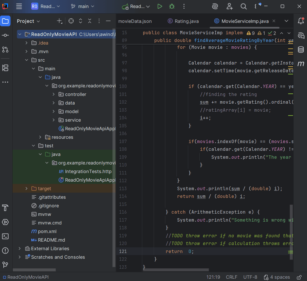This screenshot has height=281, width=307.
Task: Open the Structure tool window
Action: point(5,68)
